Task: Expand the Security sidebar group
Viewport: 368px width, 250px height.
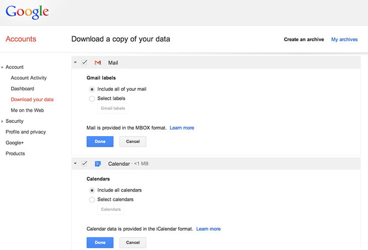Action: [x=2, y=121]
